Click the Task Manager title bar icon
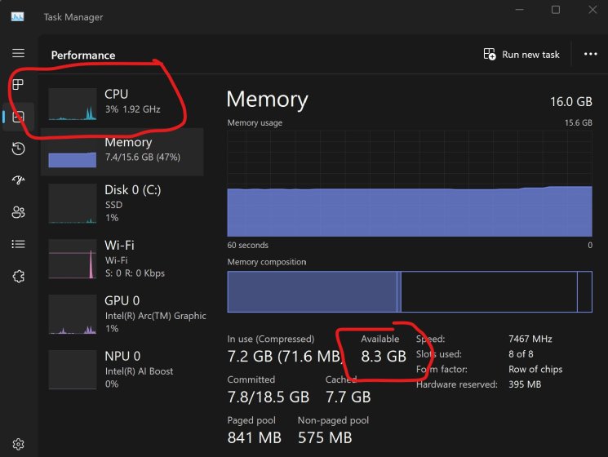 click(17, 16)
